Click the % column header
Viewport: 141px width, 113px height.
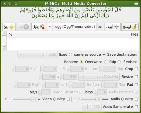[x=10, y=34]
